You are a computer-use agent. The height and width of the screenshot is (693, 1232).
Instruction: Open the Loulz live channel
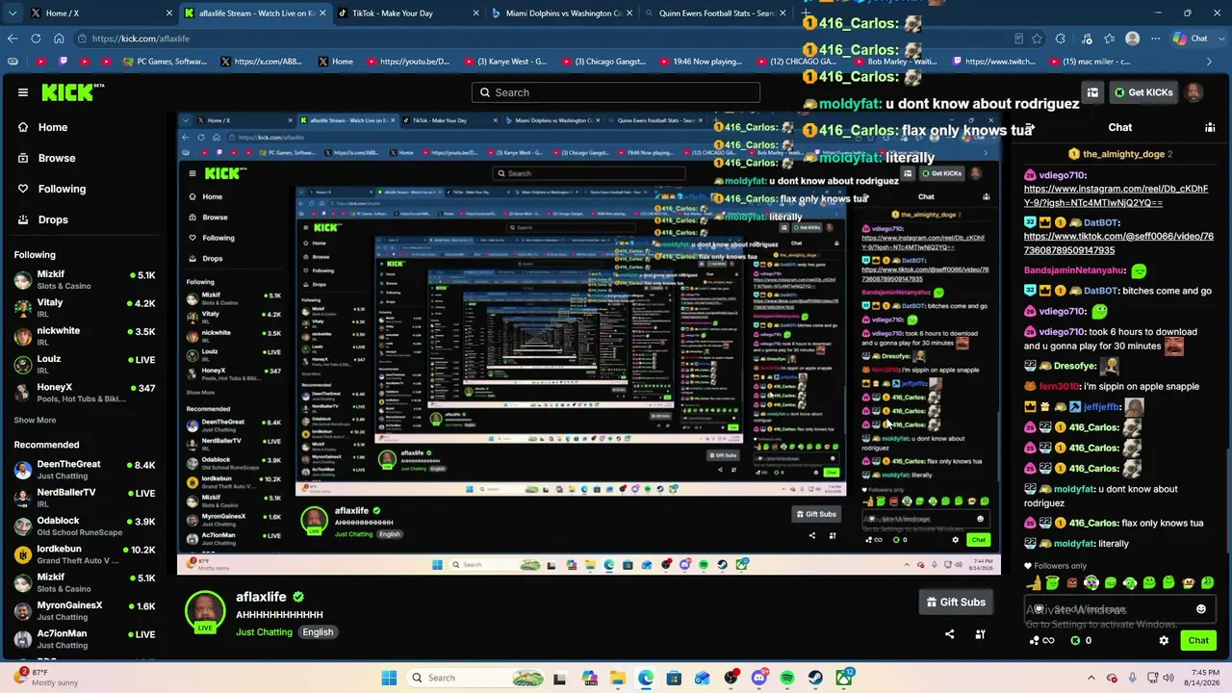85,364
